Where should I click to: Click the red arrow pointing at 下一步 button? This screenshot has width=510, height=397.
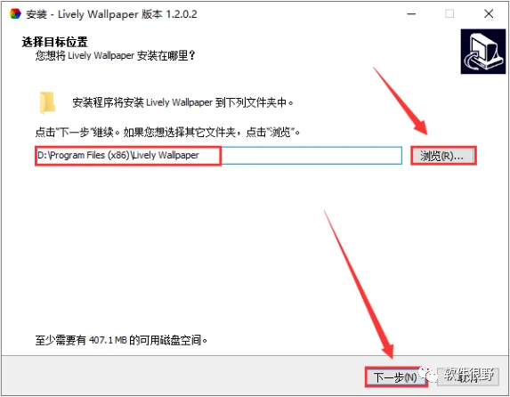pyautogui.click(x=360, y=285)
